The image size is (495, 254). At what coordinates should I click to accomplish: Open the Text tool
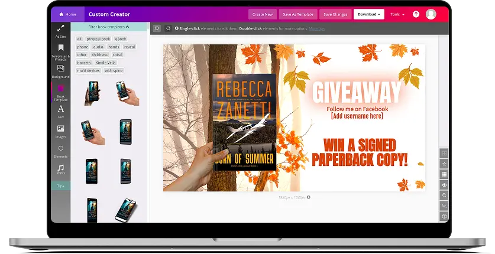coord(60,112)
